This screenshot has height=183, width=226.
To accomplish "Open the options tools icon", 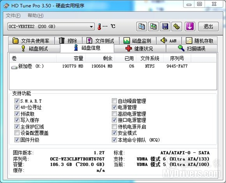I will 177,27.
